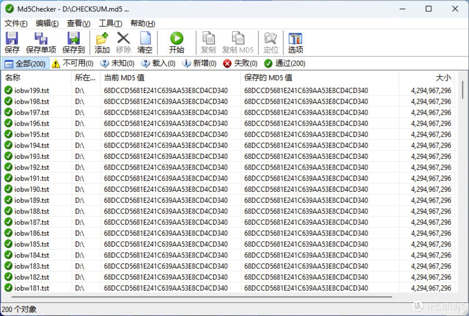This screenshot has width=469, height=316.
Task: Filter by 未知(0) unknown items
Action: click(117, 63)
